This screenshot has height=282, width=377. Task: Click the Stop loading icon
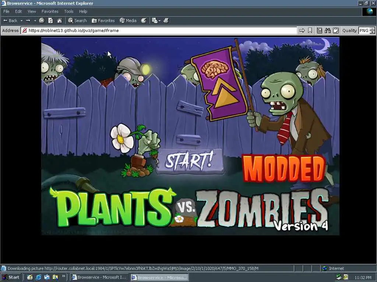[42, 21]
